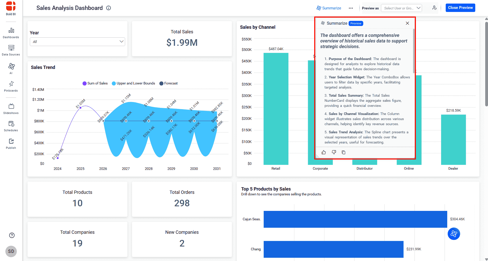Click the user preview icon

[434, 8]
